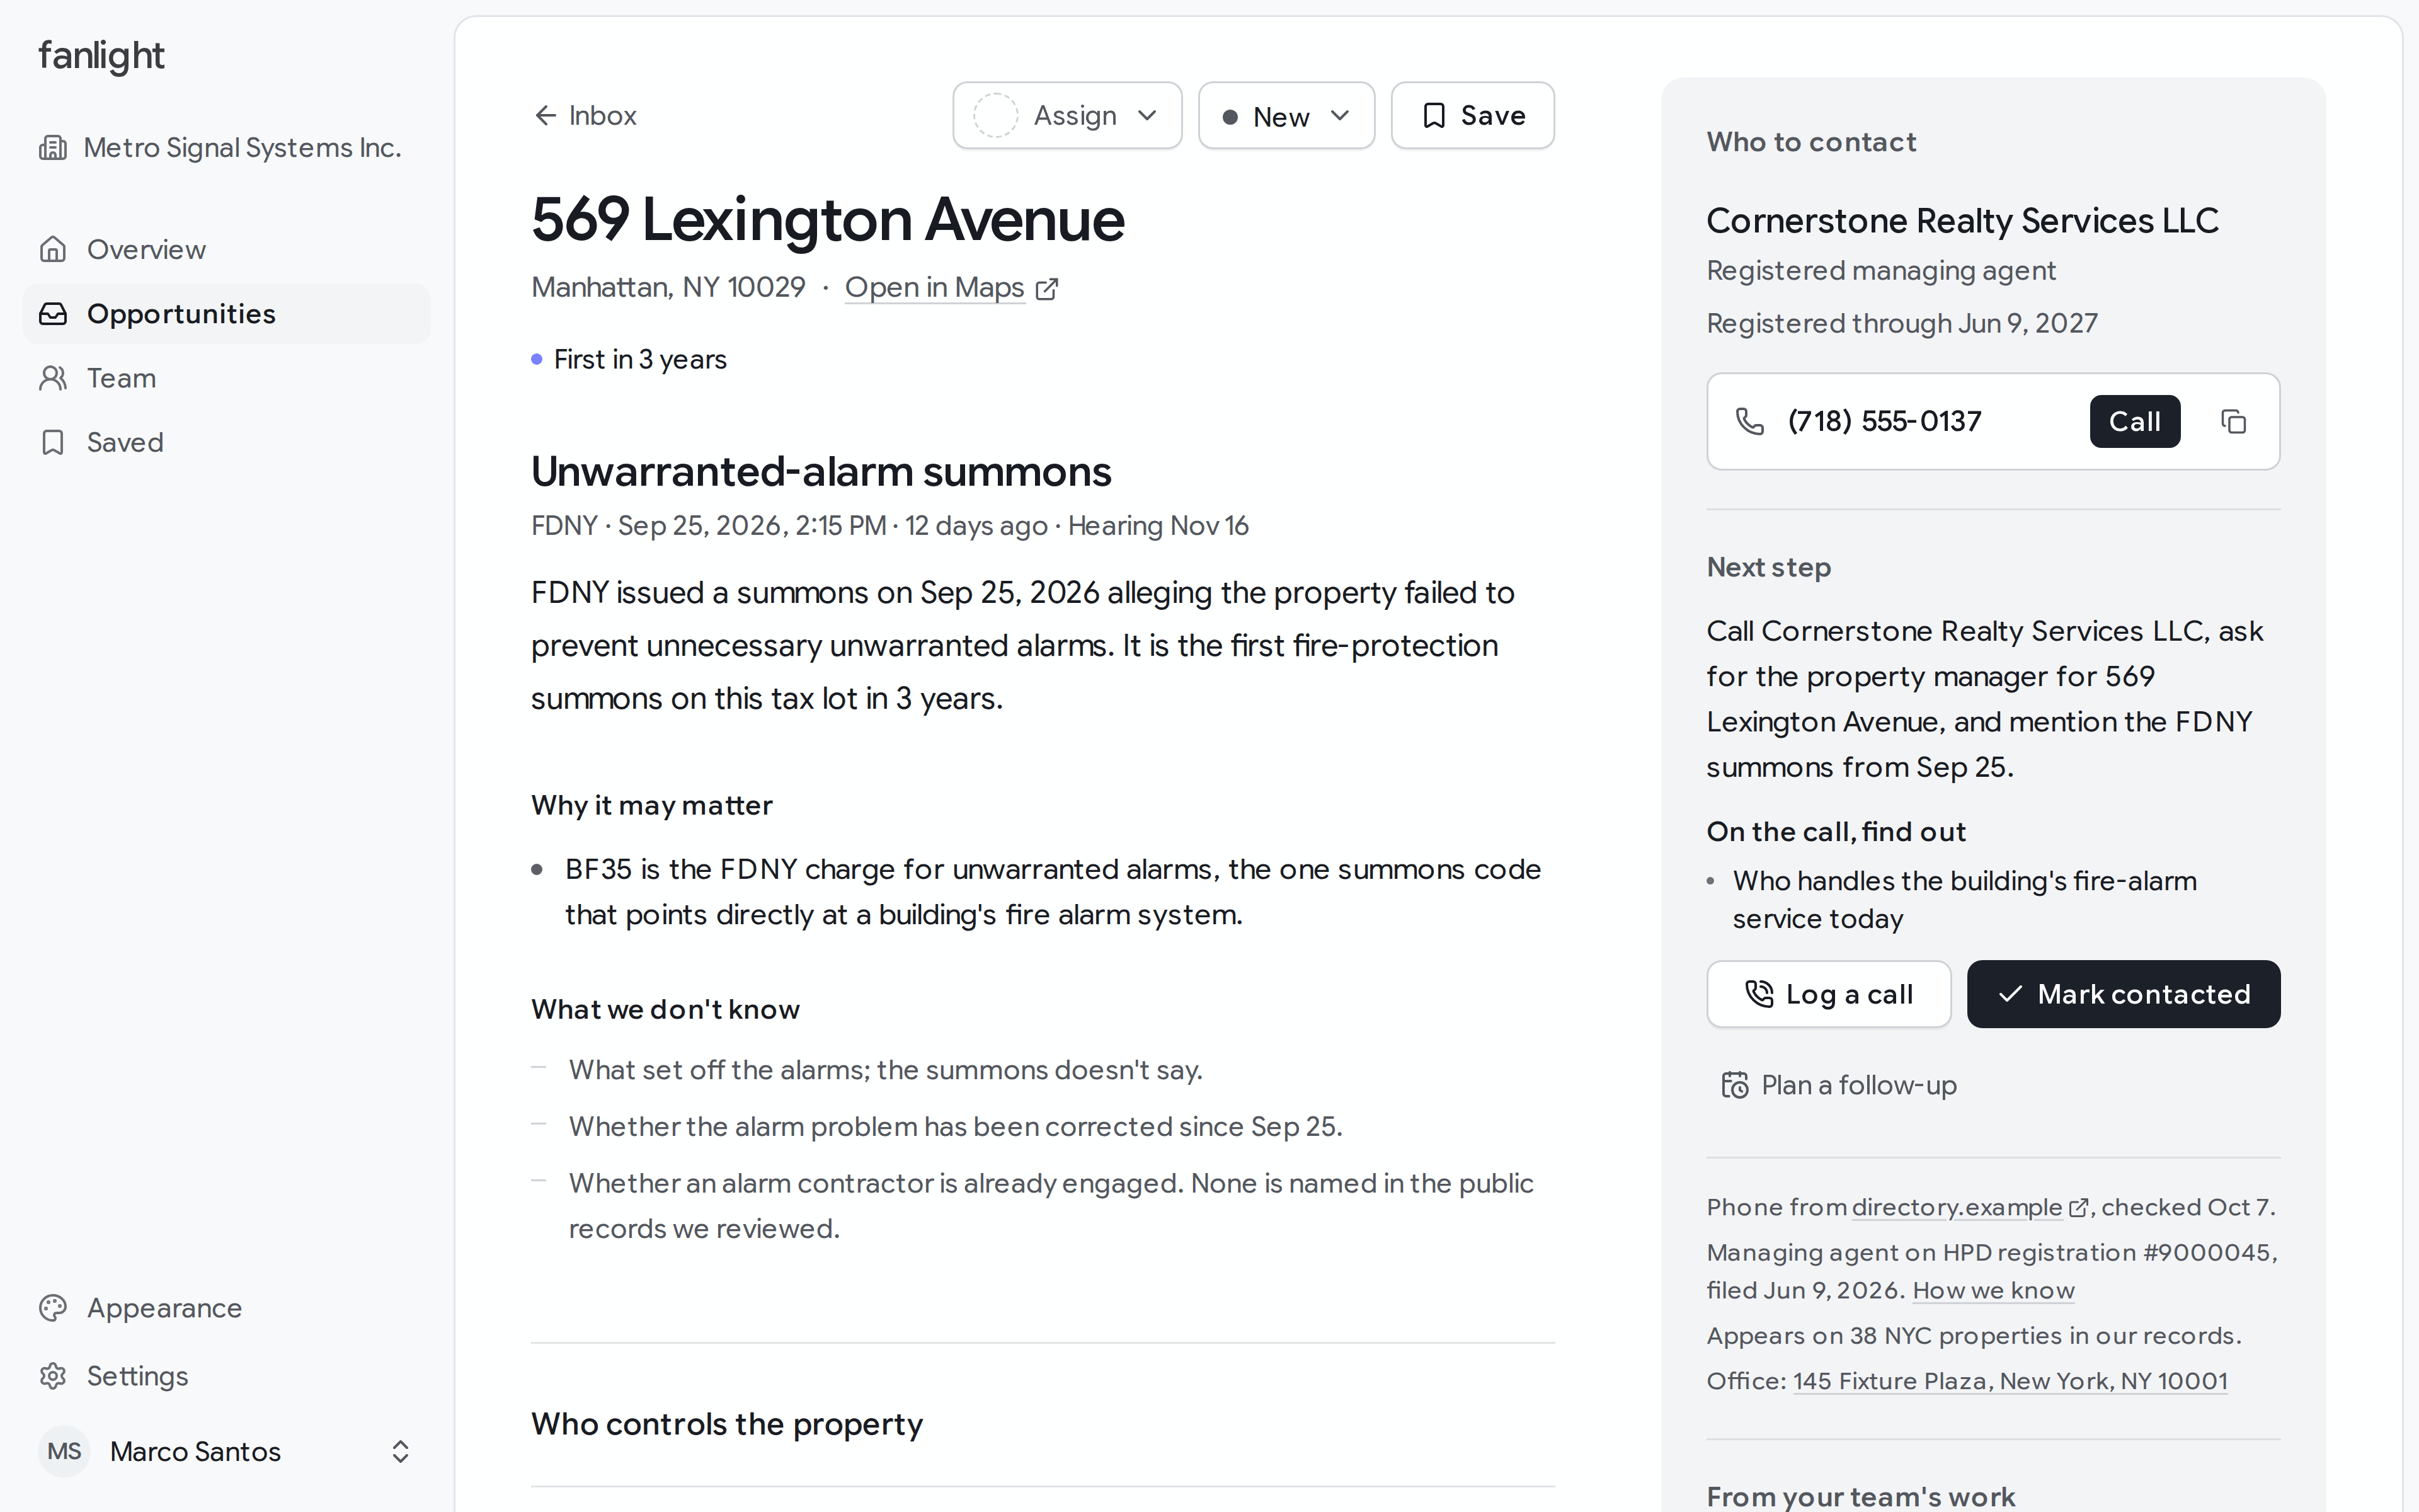Click the "Hearing Nov 16" text

[1158, 526]
